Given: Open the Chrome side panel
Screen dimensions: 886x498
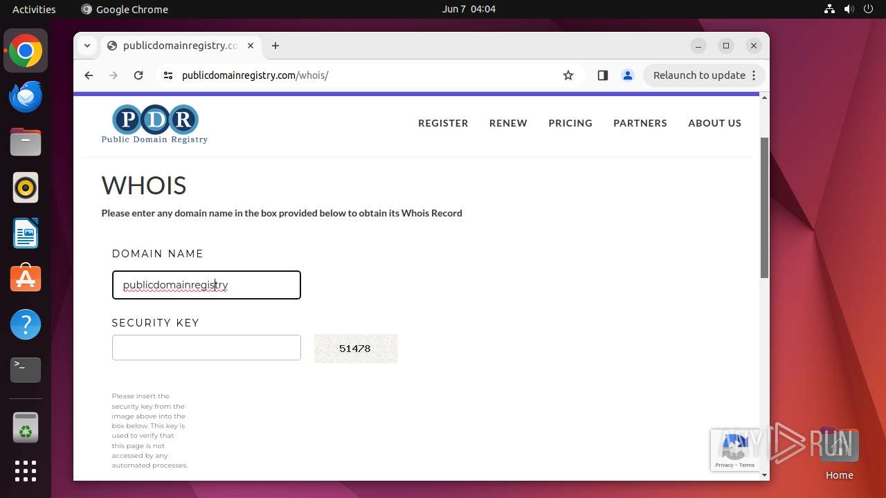Looking at the screenshot, I should tap(602, 75).
